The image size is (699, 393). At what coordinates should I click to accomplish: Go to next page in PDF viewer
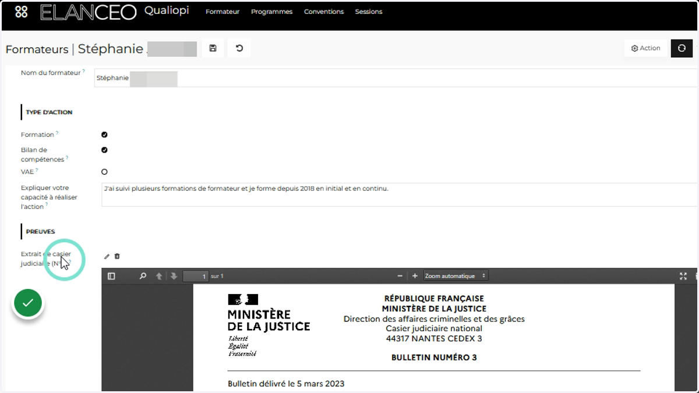(174, 276)
